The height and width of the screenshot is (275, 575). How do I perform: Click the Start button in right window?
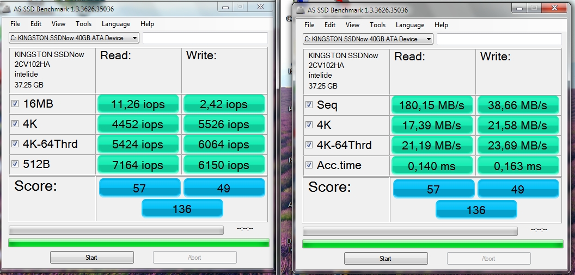click(x=386, y=259)
